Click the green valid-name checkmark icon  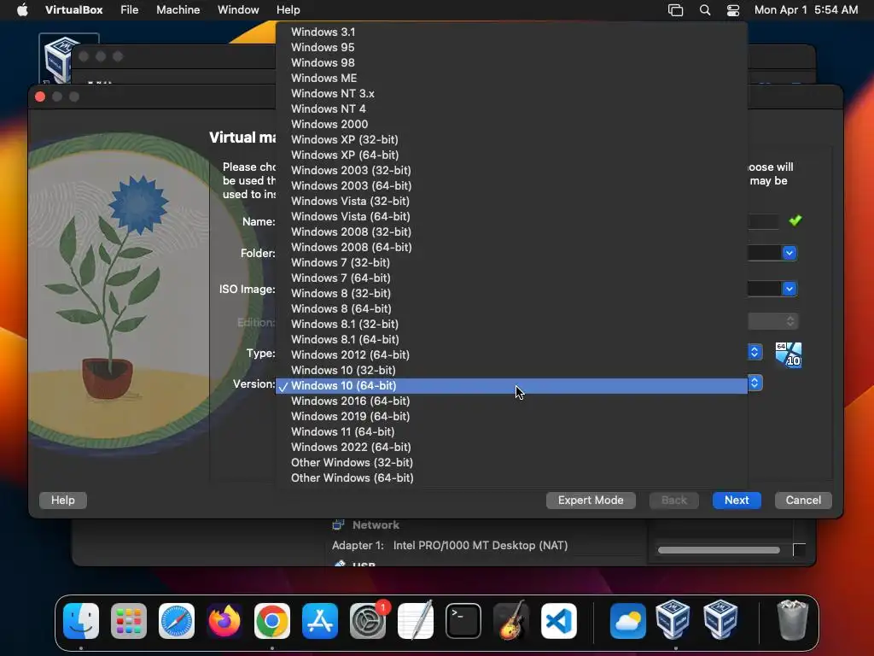[795, 220]
